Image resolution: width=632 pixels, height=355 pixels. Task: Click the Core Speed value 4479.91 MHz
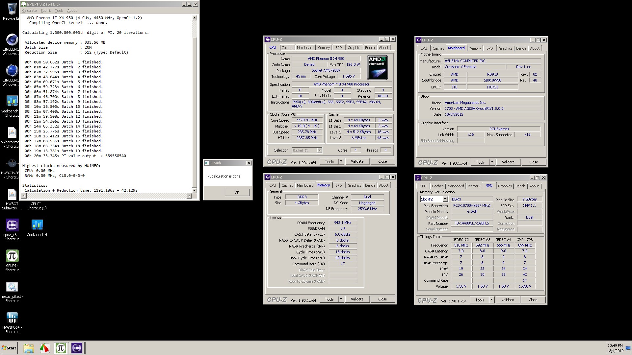tap(307, 120)
